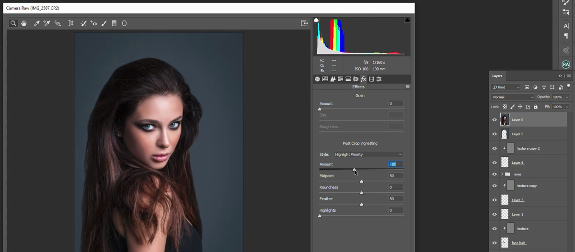Viewport: 575px width, 252px height.
Task: Filter layers by smart objects
Action: click(x=560, y=88)
